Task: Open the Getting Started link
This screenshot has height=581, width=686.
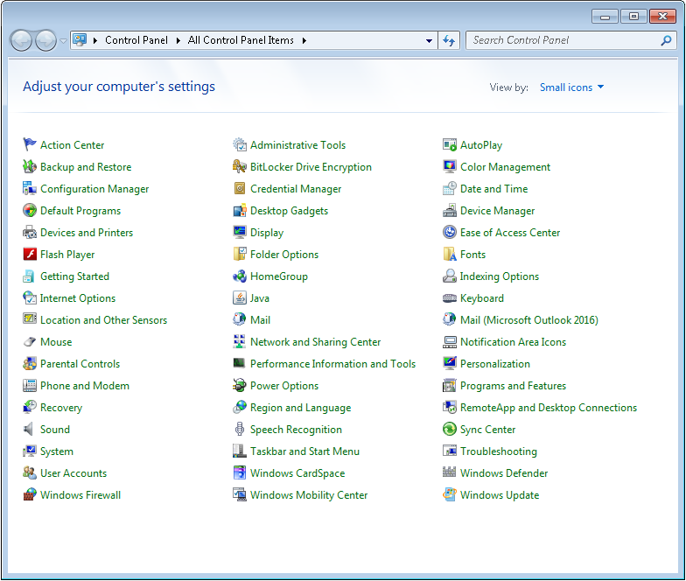Action: point(75,276)
